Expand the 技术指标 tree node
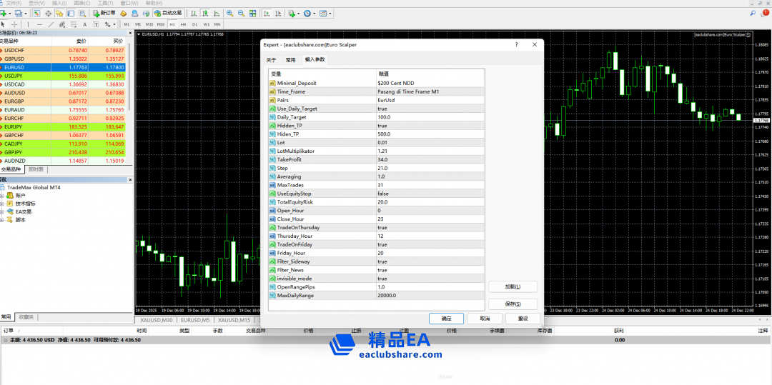This screenshot has width=772, height=385. click(x=3, y=204)
